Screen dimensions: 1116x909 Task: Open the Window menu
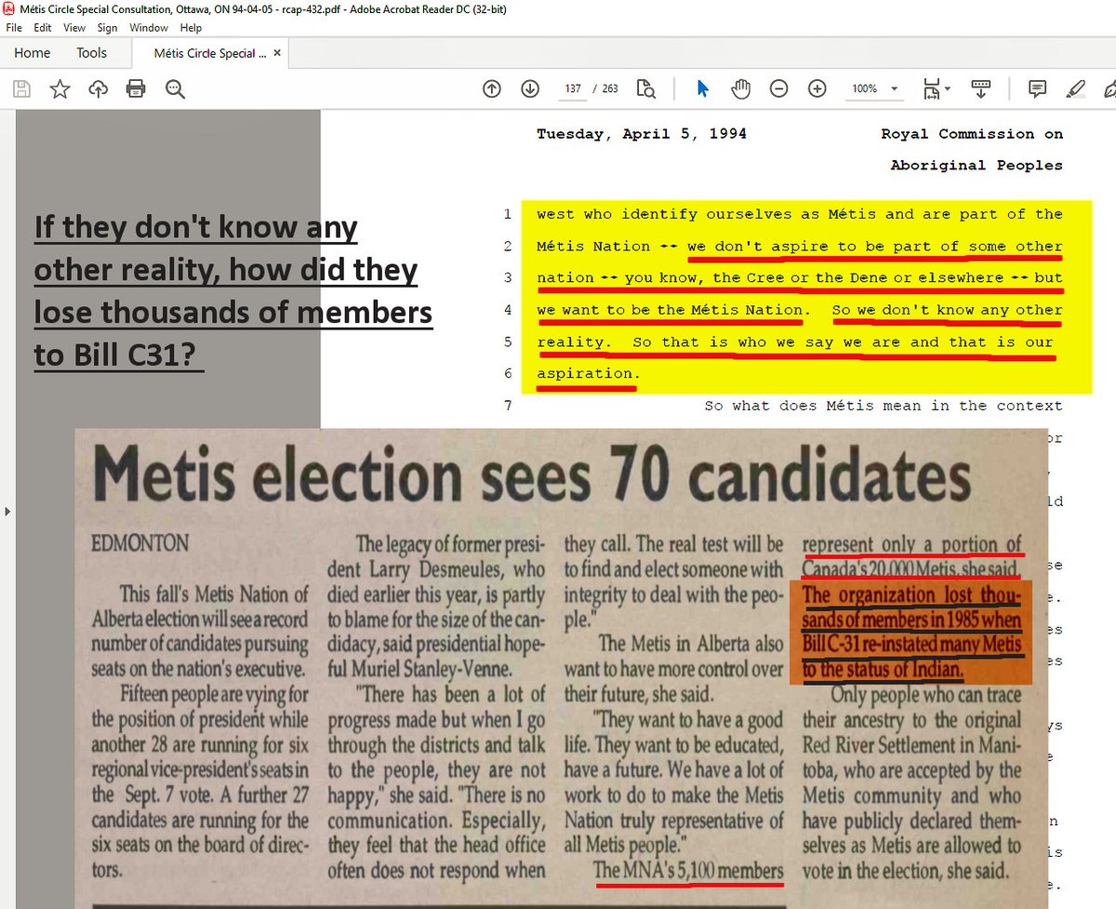click(x=149, y=28)
